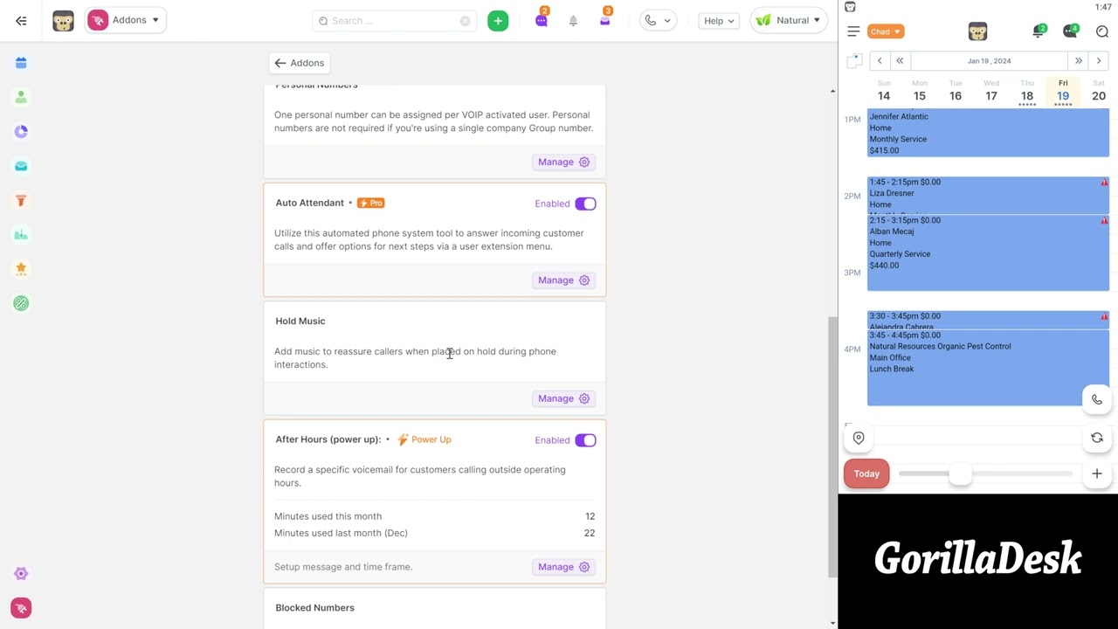Open the reports pie chart sidebar icon

click(21, 131)
